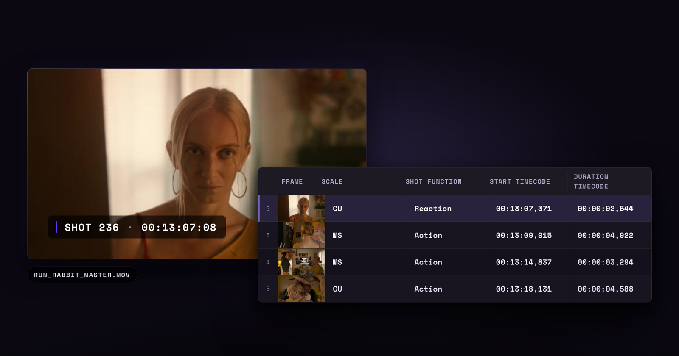The image size is (679, 356).
Task: Click the 00:13:07:08 timecode overlay
Action: click(179, 228)
